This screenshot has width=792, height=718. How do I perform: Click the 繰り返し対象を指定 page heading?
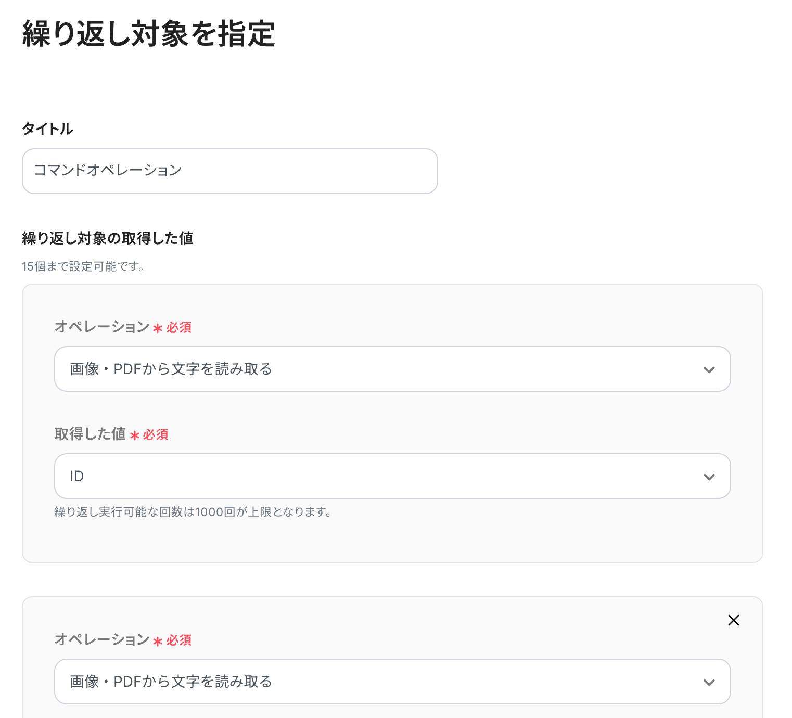(148, 34)
